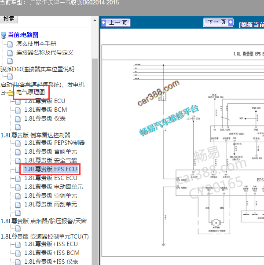Select the 电气原理图 folder label
264x265 pixels.
pyautogui.click(x=30, y=92)
